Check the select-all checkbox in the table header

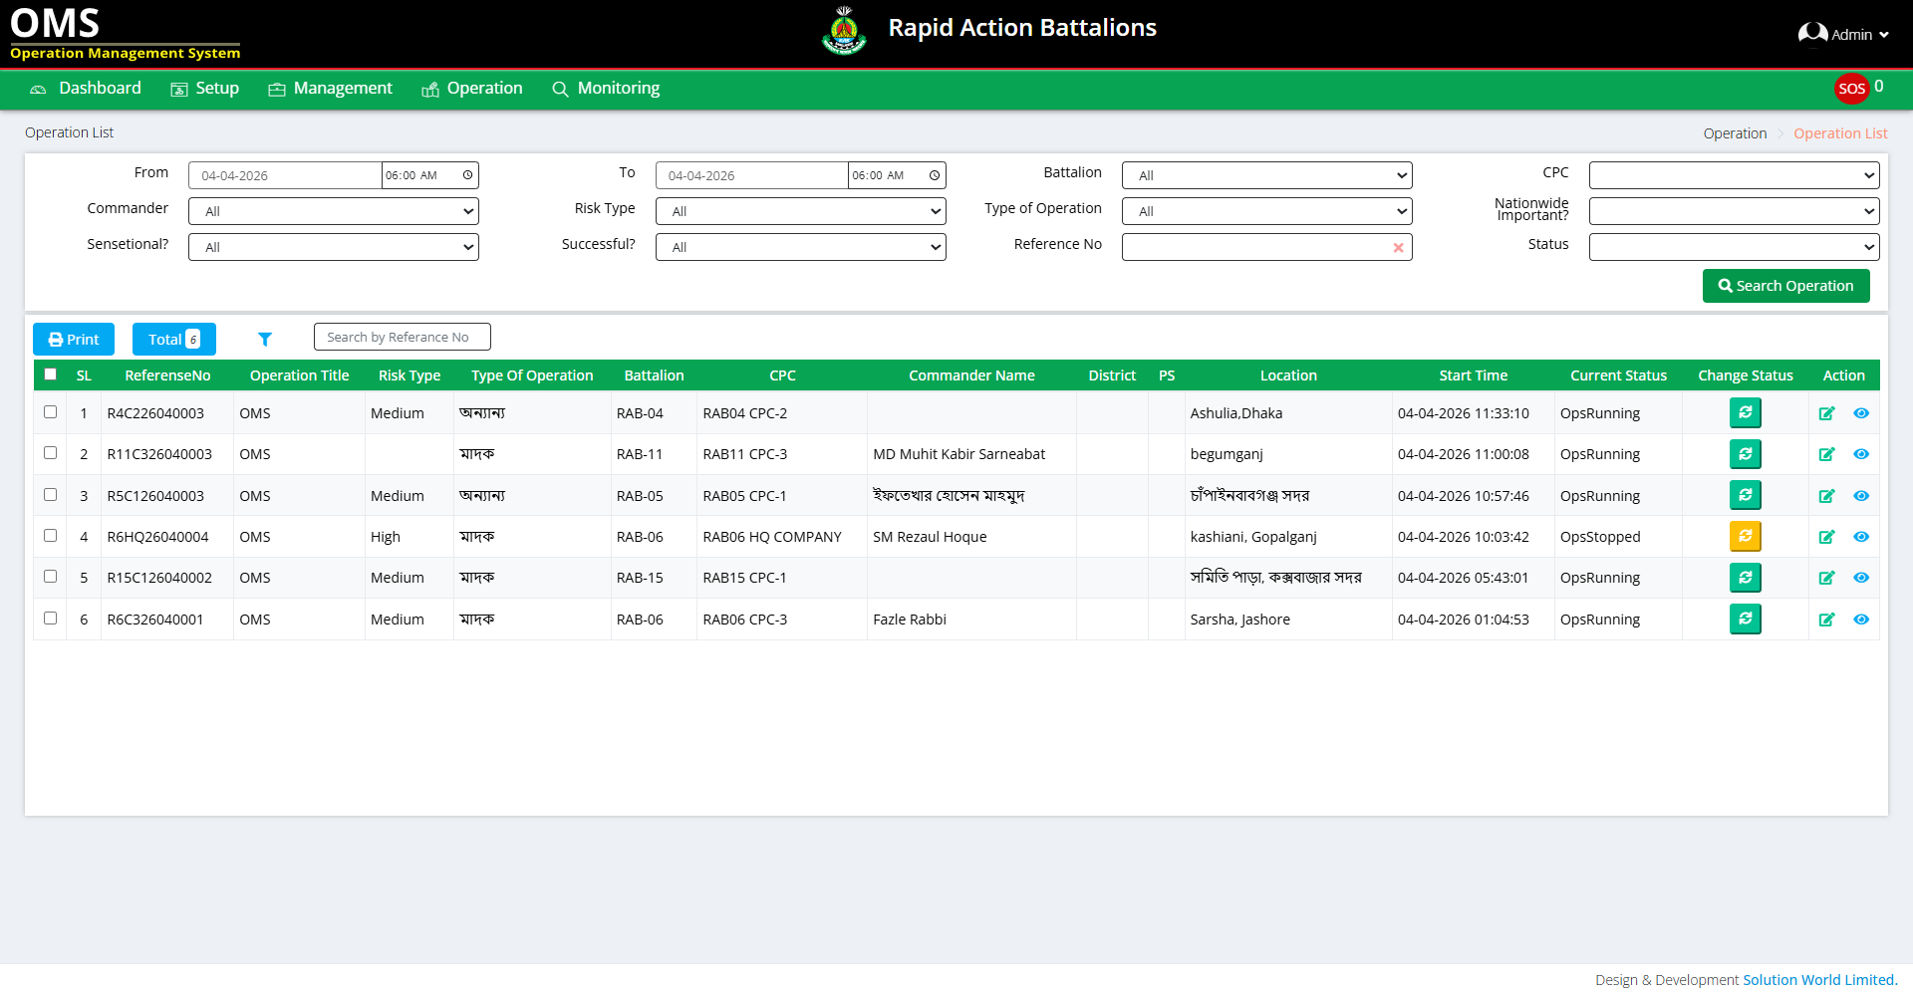click(x=51, y=374)
